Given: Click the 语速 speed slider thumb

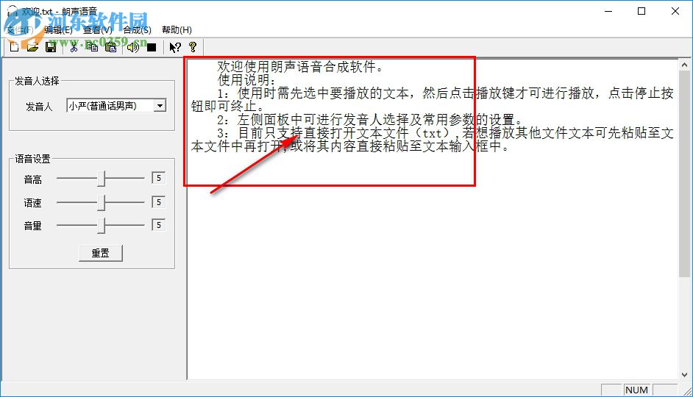Looking at the screenshot, I should point(102,203).
